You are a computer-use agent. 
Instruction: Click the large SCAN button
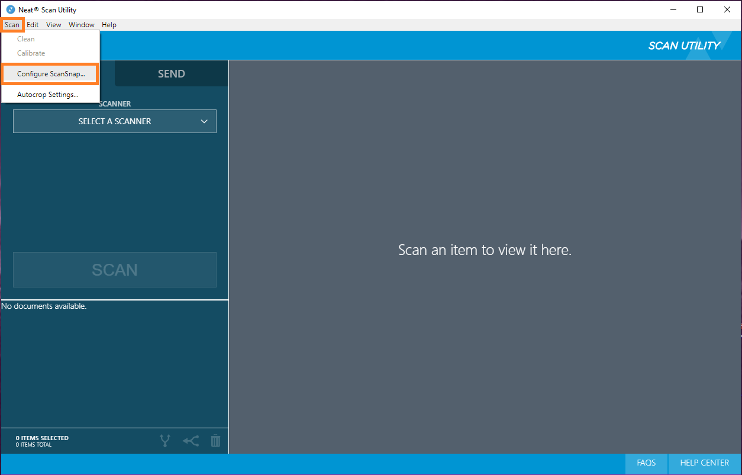click(115, 270)
